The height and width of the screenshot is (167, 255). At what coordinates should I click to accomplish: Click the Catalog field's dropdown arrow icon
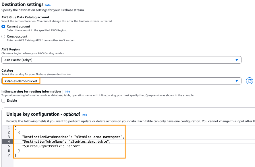(237, 81)
